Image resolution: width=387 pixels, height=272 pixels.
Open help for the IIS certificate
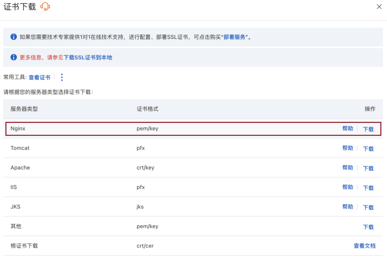coord(348,187)
